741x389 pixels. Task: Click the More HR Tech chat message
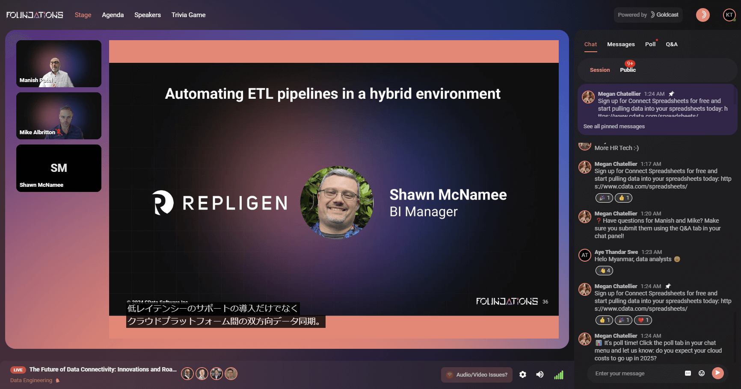[x=617, y=148]
